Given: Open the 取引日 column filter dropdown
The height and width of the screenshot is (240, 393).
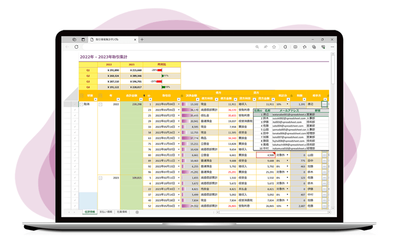Looking at the screenshot, I should [179, 100].
